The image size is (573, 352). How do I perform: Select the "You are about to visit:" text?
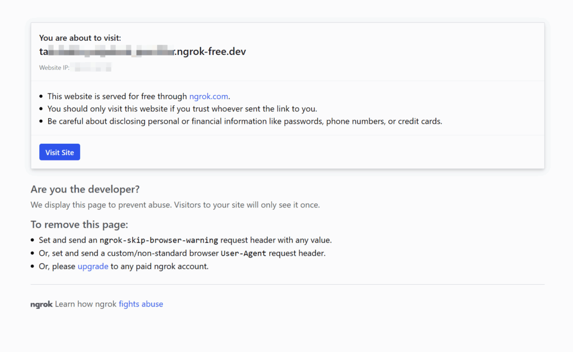click(x=80, y=38)
